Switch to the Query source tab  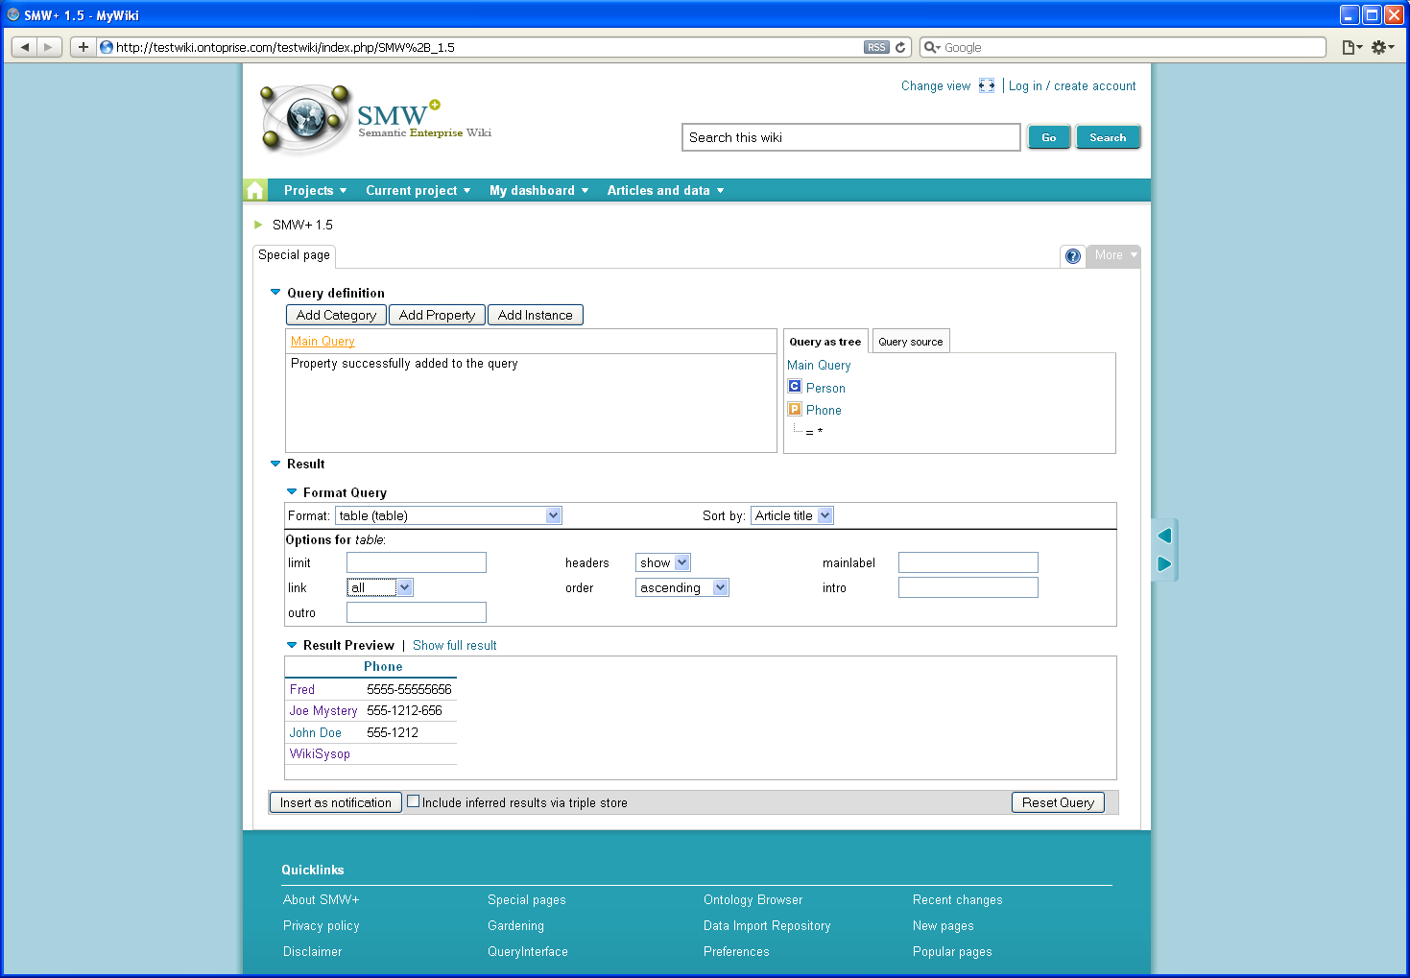(x=910, y=342)
